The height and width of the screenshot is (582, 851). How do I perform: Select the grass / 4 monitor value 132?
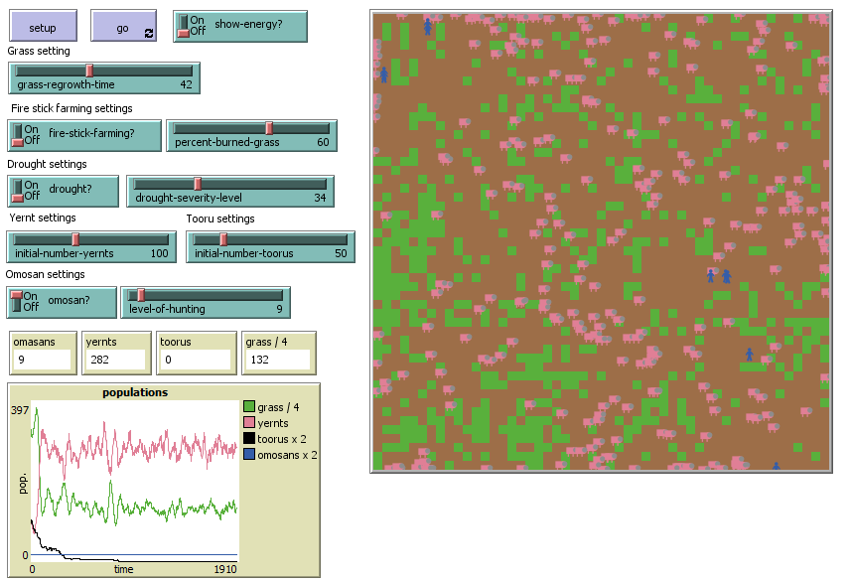pyautogui.click(x=277, y=360)
